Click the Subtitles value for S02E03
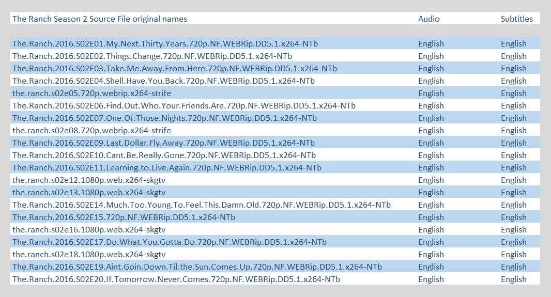Screen dimensions: 551x297 [x=513, y=69]
